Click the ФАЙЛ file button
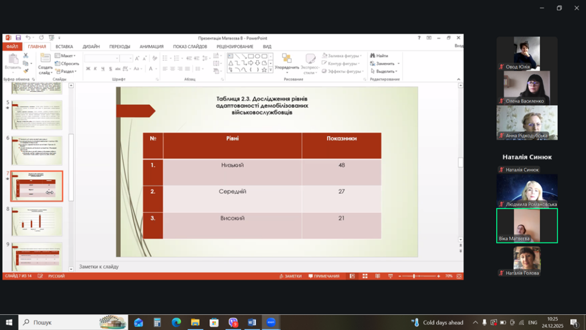Screen dimensions: 586x330 pyautogui.click(x=12, y=46)
